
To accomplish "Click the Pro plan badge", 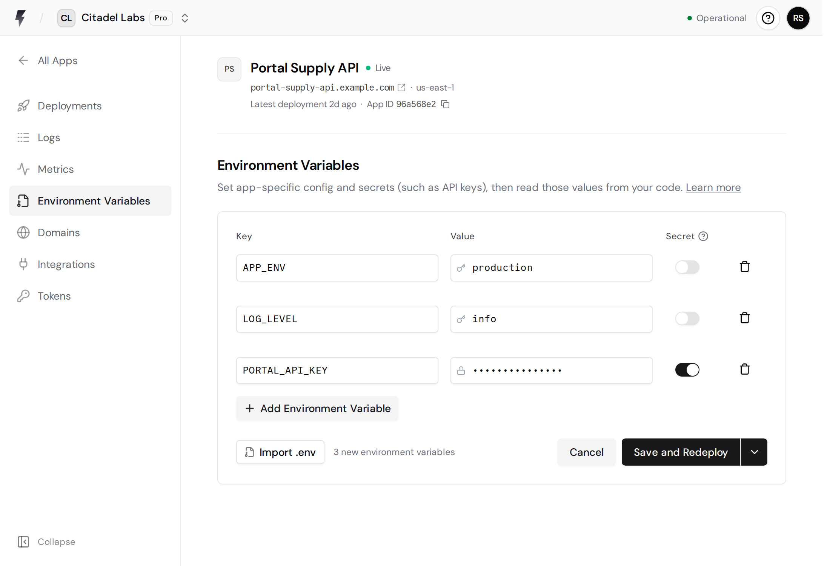I will pos(161,18).
